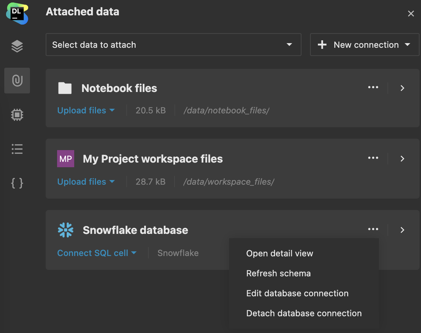Click Detach database connection option
This screenshot has width=421, height=333.
(304, 313)
